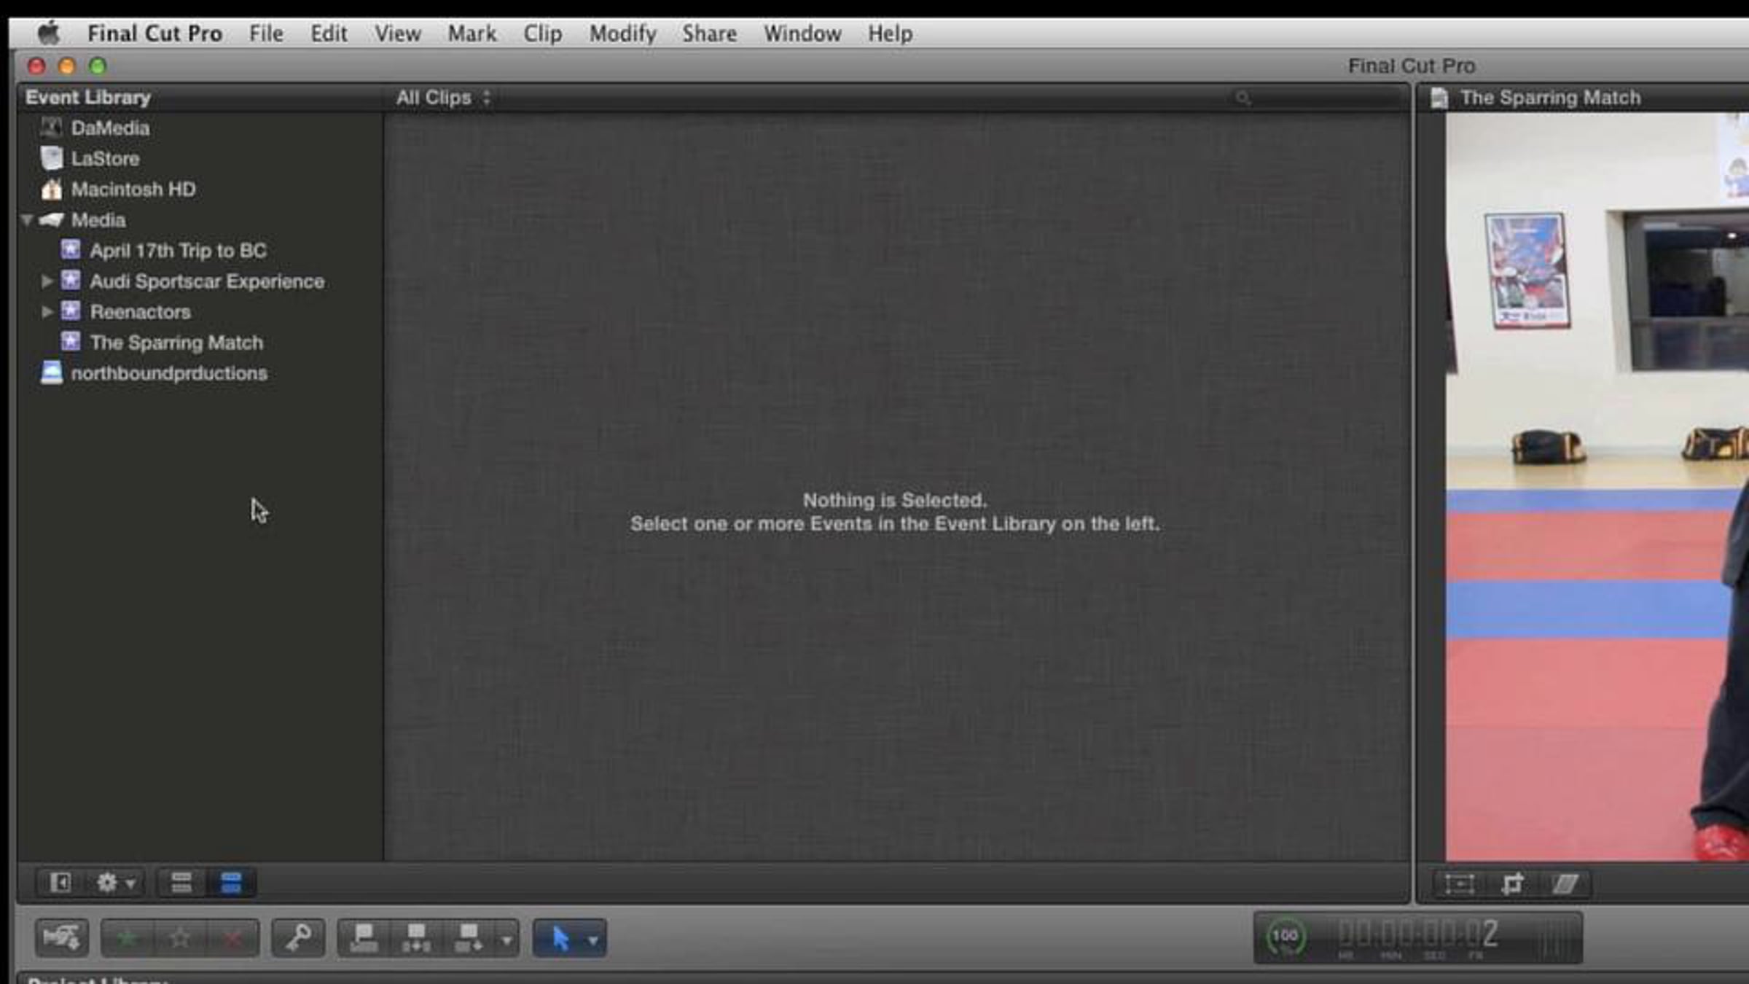
Task: Click the LaStore drive icon
Action: [51, 158]
